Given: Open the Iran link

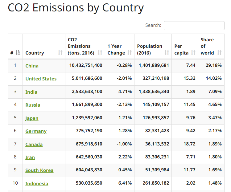Looking at the screenshot, I should (30, 157).
